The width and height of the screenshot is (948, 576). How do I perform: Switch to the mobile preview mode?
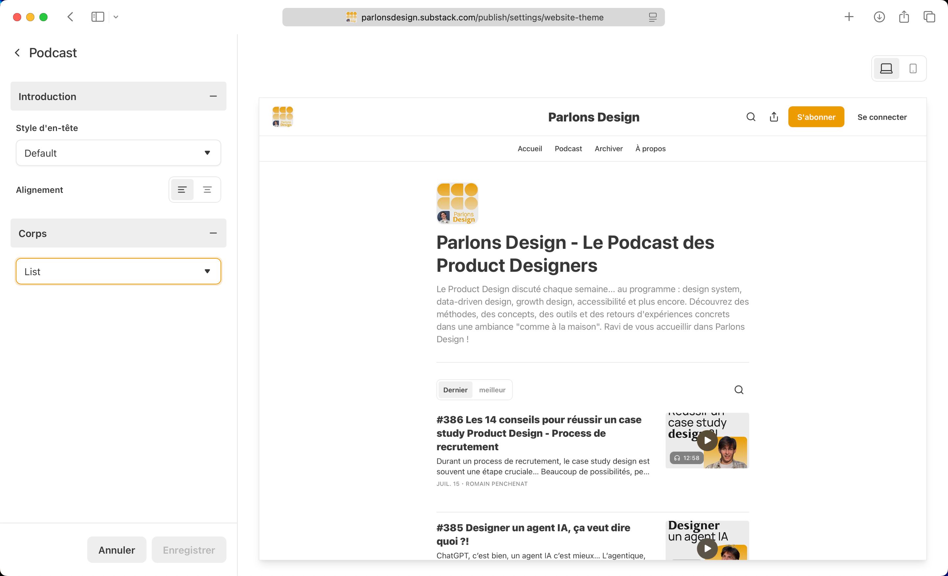[x=913, y=68]
